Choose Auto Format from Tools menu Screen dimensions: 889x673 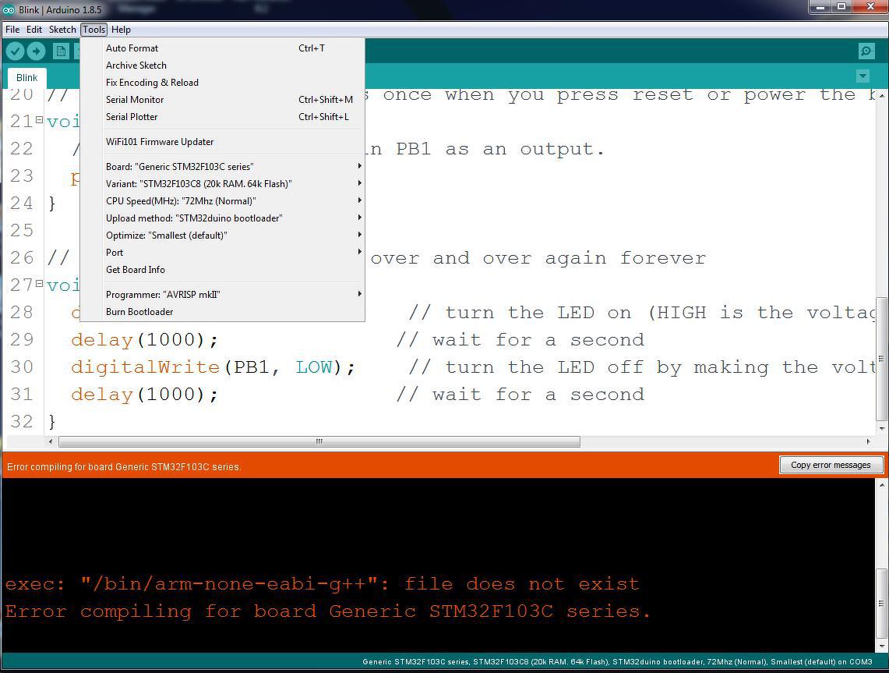click(222, 48)
